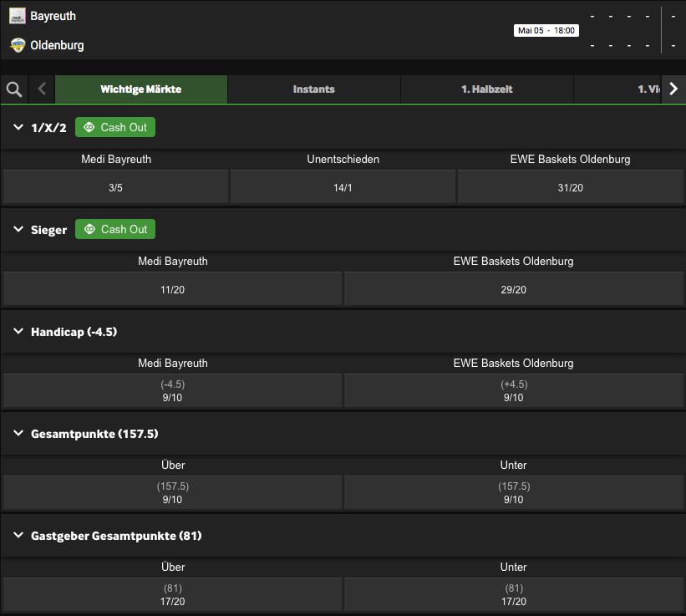
Task: Bet on EWE Baskets Oldenburg at 31/20
Action: [x=570, y=187]
